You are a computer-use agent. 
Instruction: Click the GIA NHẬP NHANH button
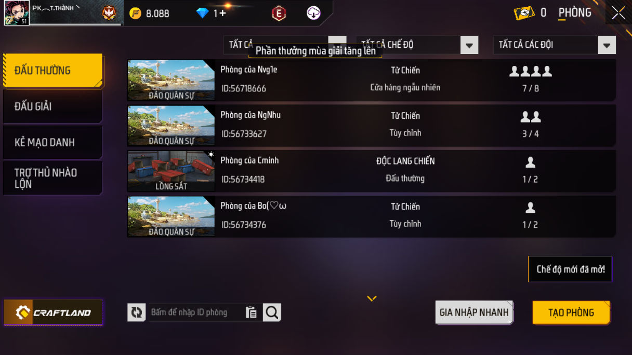474,312
